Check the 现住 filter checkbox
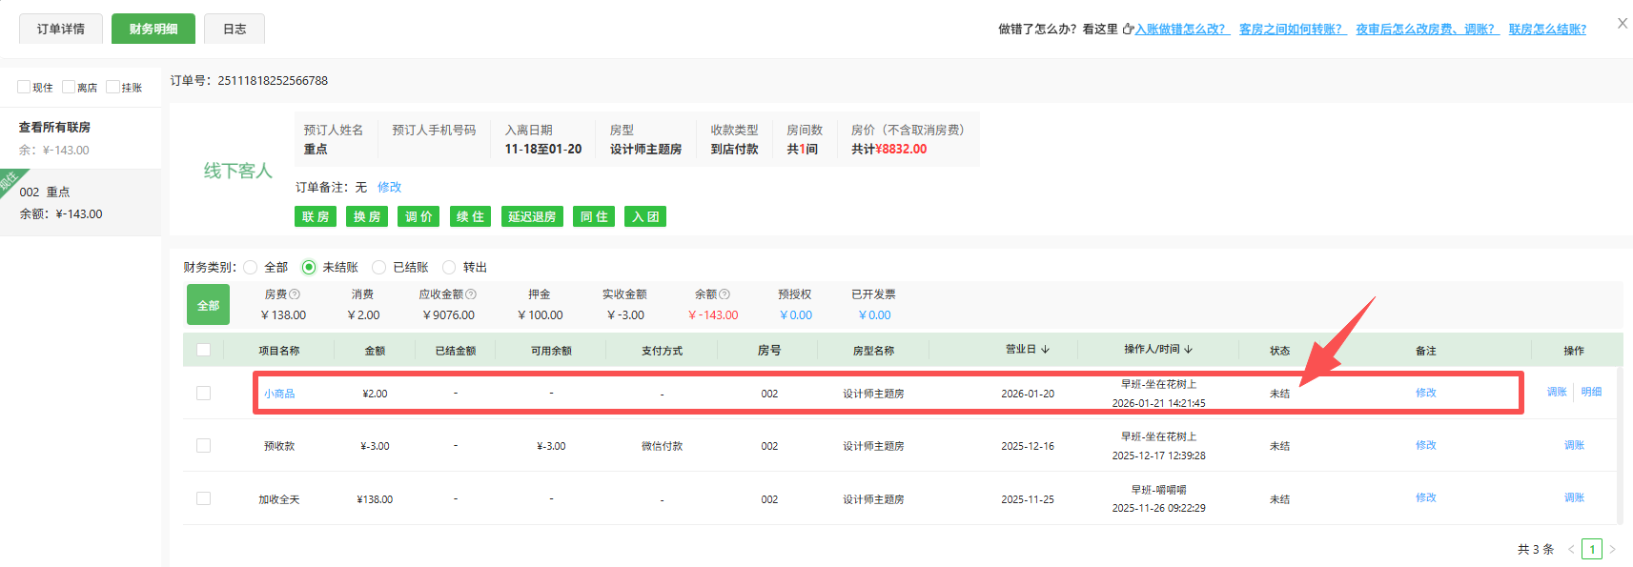Image resolution: width=1633 pixels, height=567 pixels. click(x=24, y=87)
